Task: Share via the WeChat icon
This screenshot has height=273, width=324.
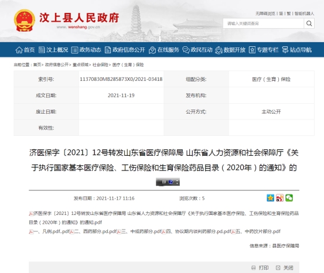Action: (289, 198)
